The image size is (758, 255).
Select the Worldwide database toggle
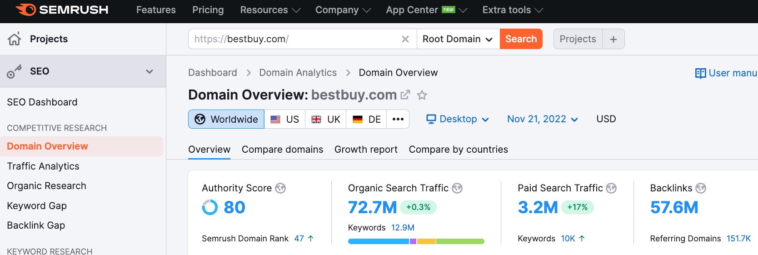(226, 119)
